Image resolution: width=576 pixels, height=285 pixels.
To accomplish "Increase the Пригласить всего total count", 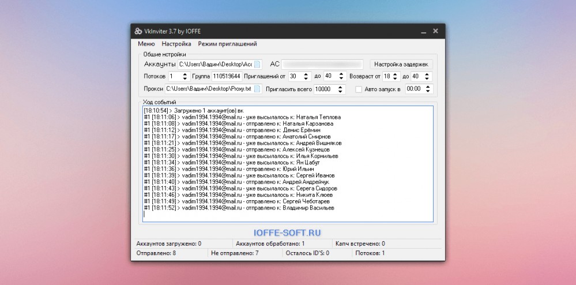I will click(x=340, y=87).
